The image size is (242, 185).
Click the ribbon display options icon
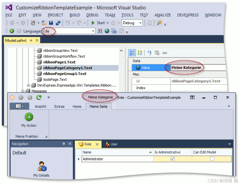coord(192,97)
